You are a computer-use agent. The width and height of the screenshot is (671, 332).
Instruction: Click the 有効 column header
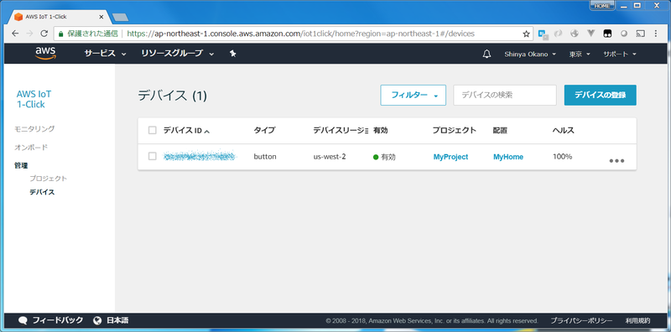[x=381, y=131]
